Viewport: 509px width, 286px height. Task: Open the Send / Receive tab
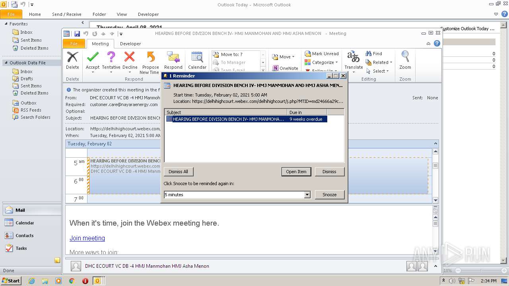tap(67, 14)
